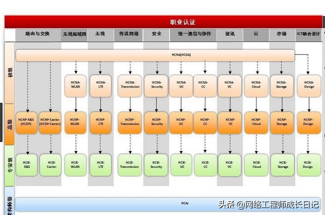Select the HCNP-Storage box

(282, 123)
